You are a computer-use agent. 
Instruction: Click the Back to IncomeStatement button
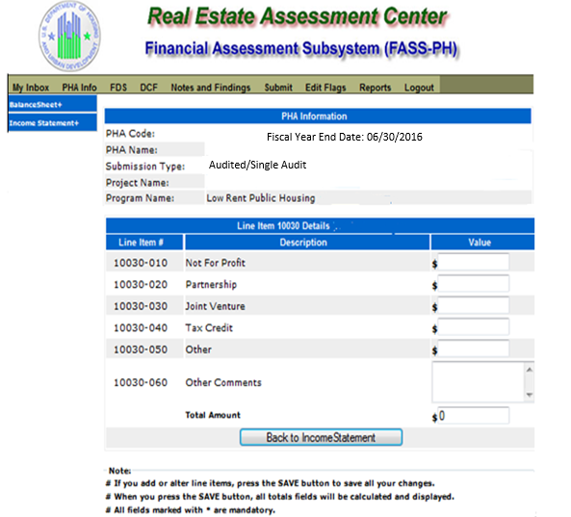point(321,437)
